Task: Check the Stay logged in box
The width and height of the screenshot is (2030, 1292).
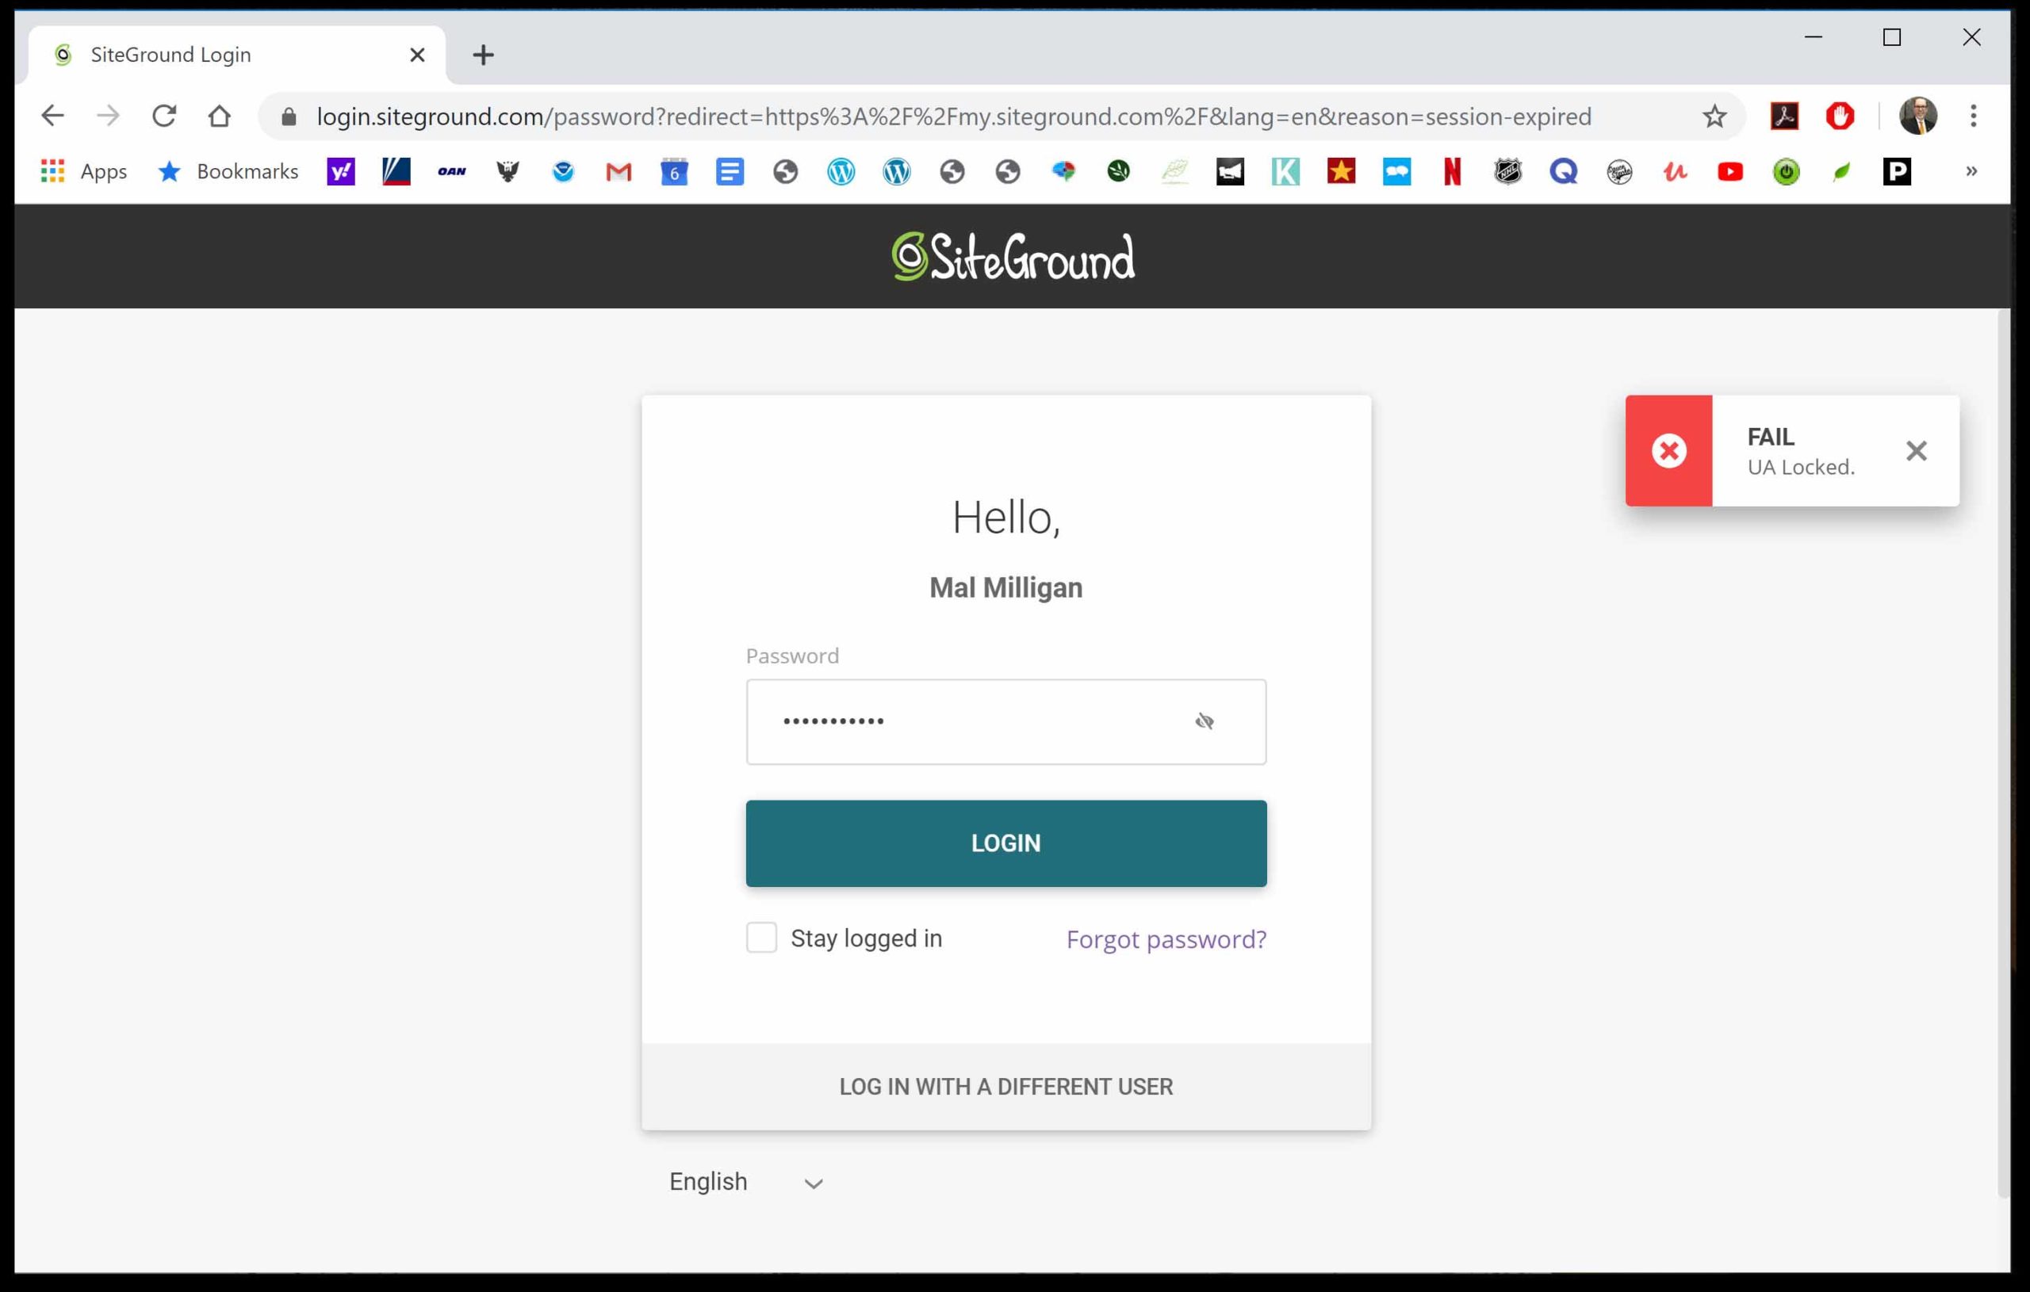Action: point(761,937)
